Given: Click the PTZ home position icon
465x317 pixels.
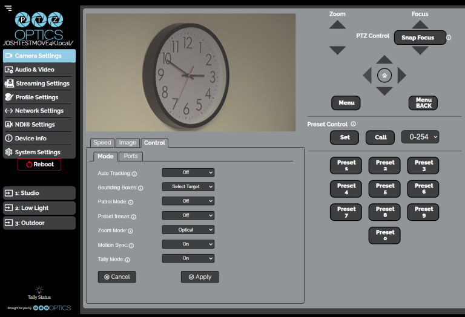Looking at the screenshot, I should pyautogui.click(x=384, y=75).
